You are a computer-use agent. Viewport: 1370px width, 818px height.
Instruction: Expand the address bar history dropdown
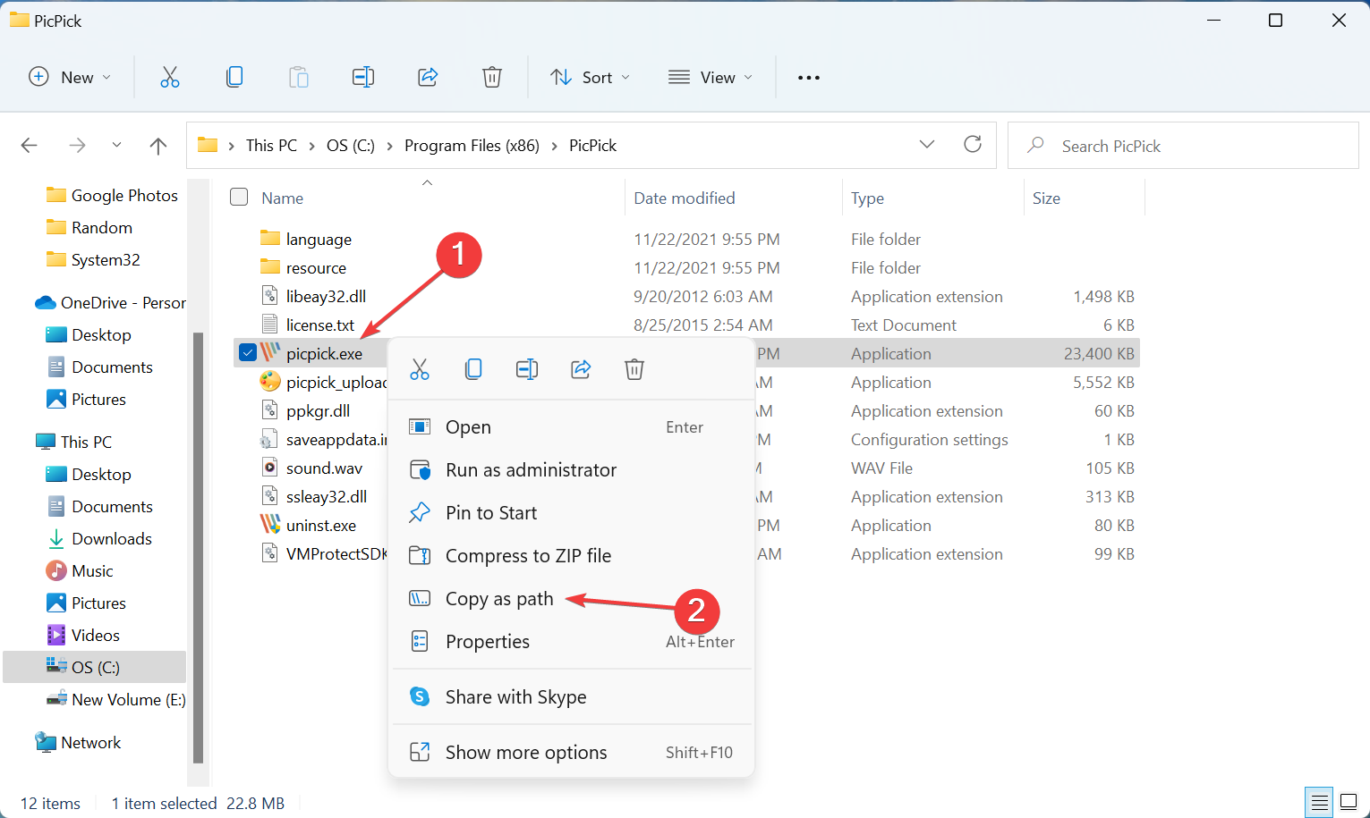[x=927, y=145]
